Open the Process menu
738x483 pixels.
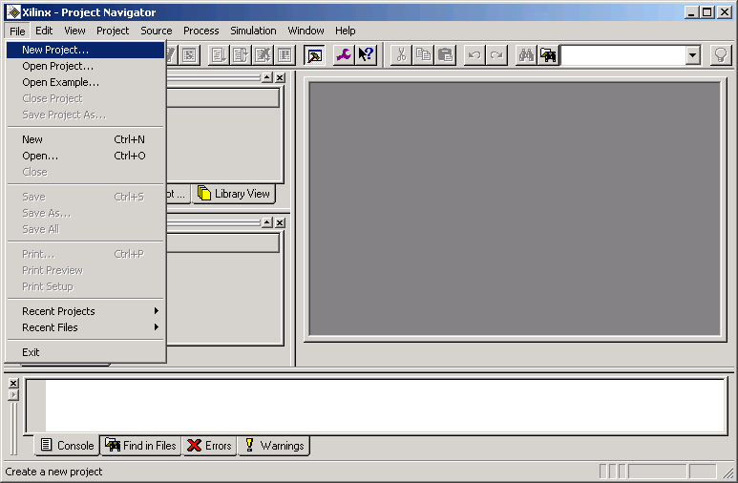pyautogui.click(x=201, y=31)
